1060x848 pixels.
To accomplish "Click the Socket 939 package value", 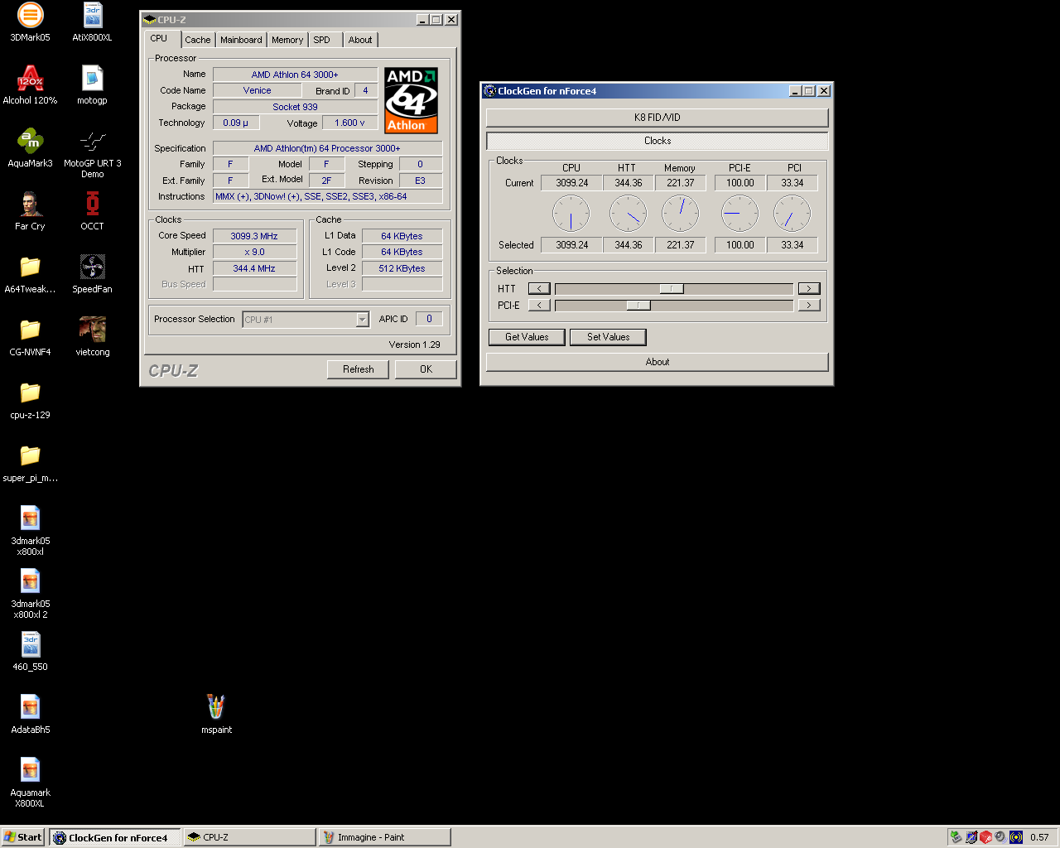I will [295, 107].
